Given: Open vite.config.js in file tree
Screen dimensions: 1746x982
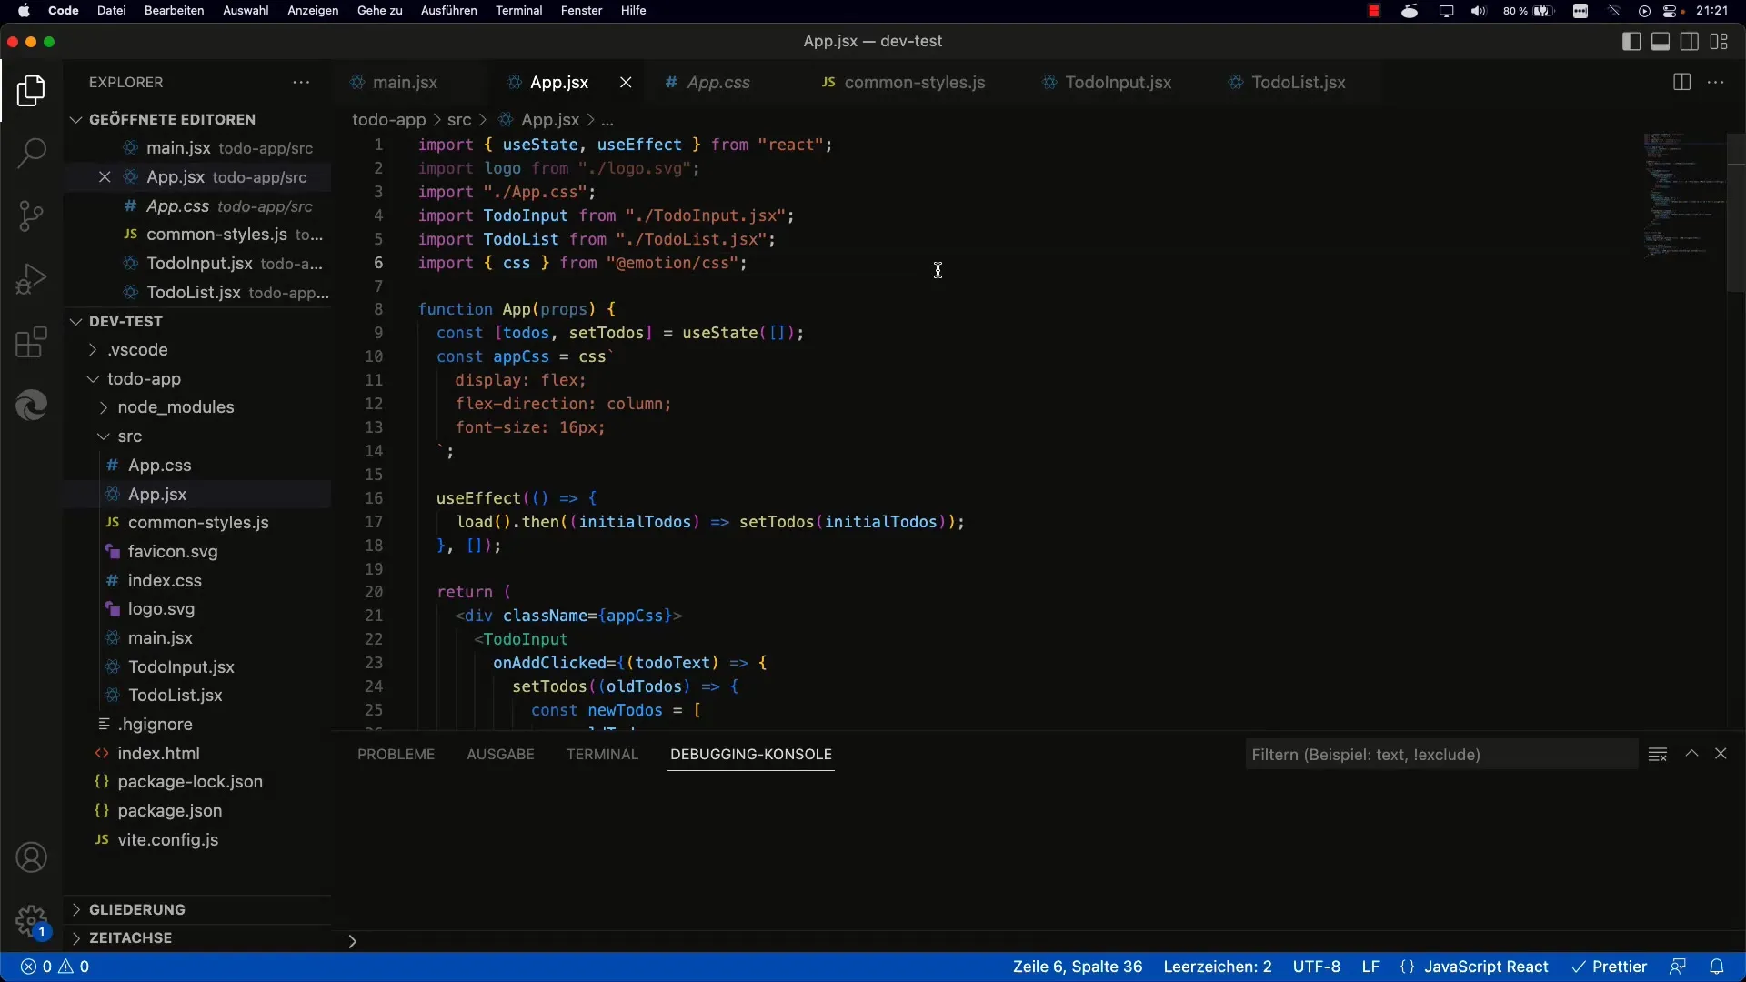Looking at the screenshot, I should [167, 839].
